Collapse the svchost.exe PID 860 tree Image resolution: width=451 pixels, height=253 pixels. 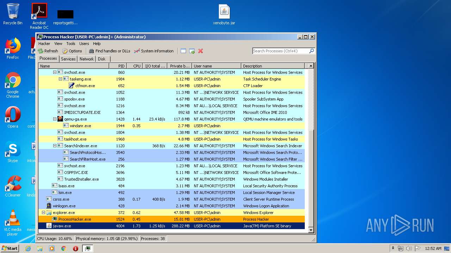click(x=55, y=72)
